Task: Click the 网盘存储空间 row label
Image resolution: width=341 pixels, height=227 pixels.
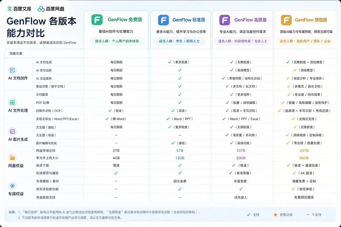Action: coord(46,151)
